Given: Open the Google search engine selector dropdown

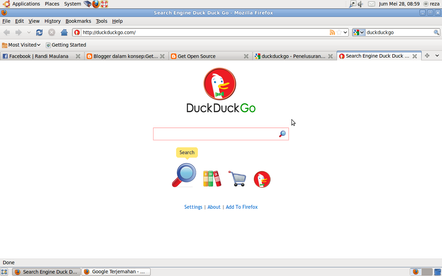Looking at the screenshot, I should coord(359,32).
